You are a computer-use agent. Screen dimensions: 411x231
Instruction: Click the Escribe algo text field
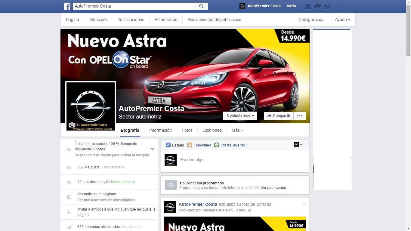[x=243, y=160]
